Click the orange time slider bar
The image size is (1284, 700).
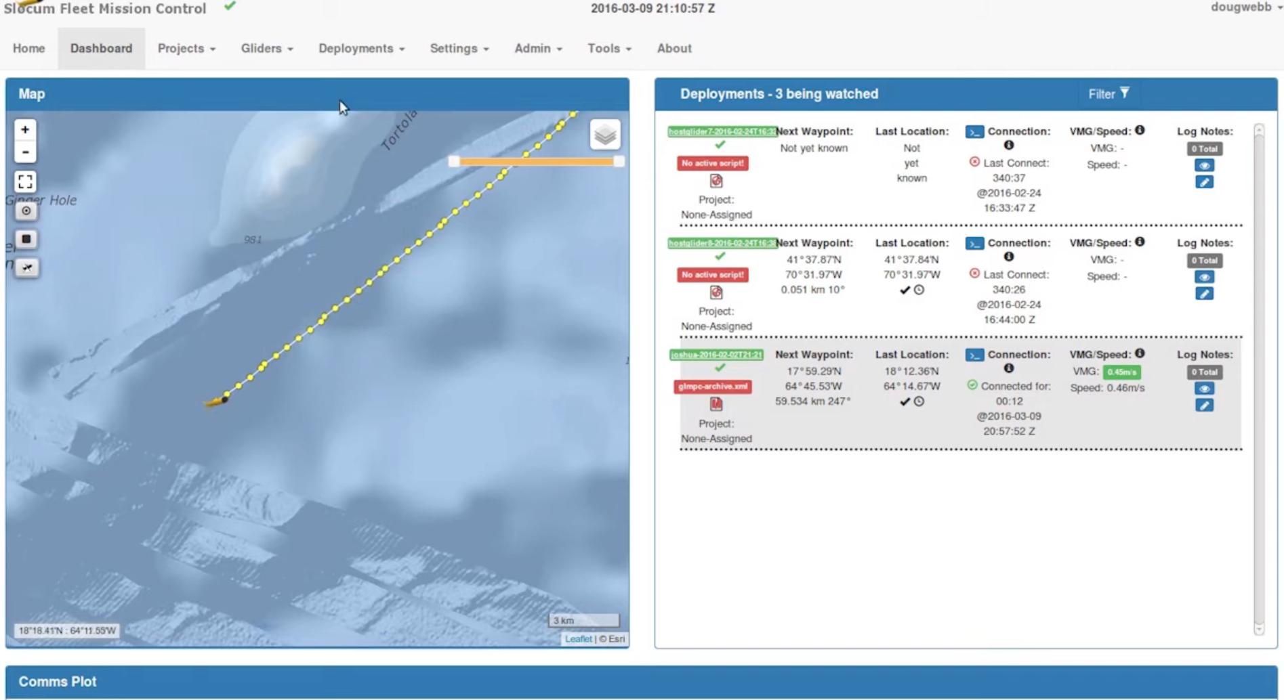(x=537, y=161)
